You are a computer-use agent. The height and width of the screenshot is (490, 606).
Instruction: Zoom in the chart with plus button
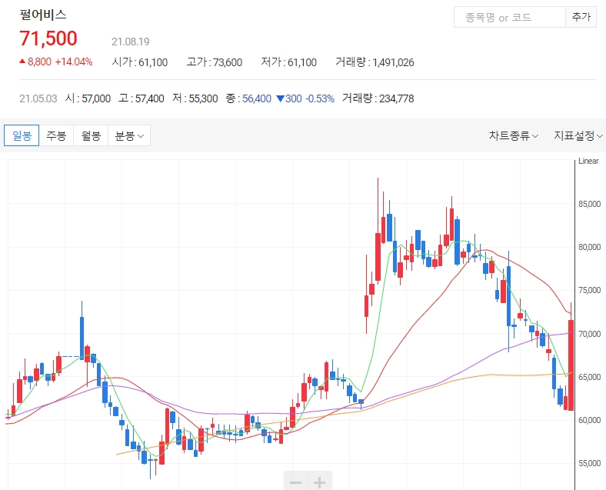[x=320, y=482]
